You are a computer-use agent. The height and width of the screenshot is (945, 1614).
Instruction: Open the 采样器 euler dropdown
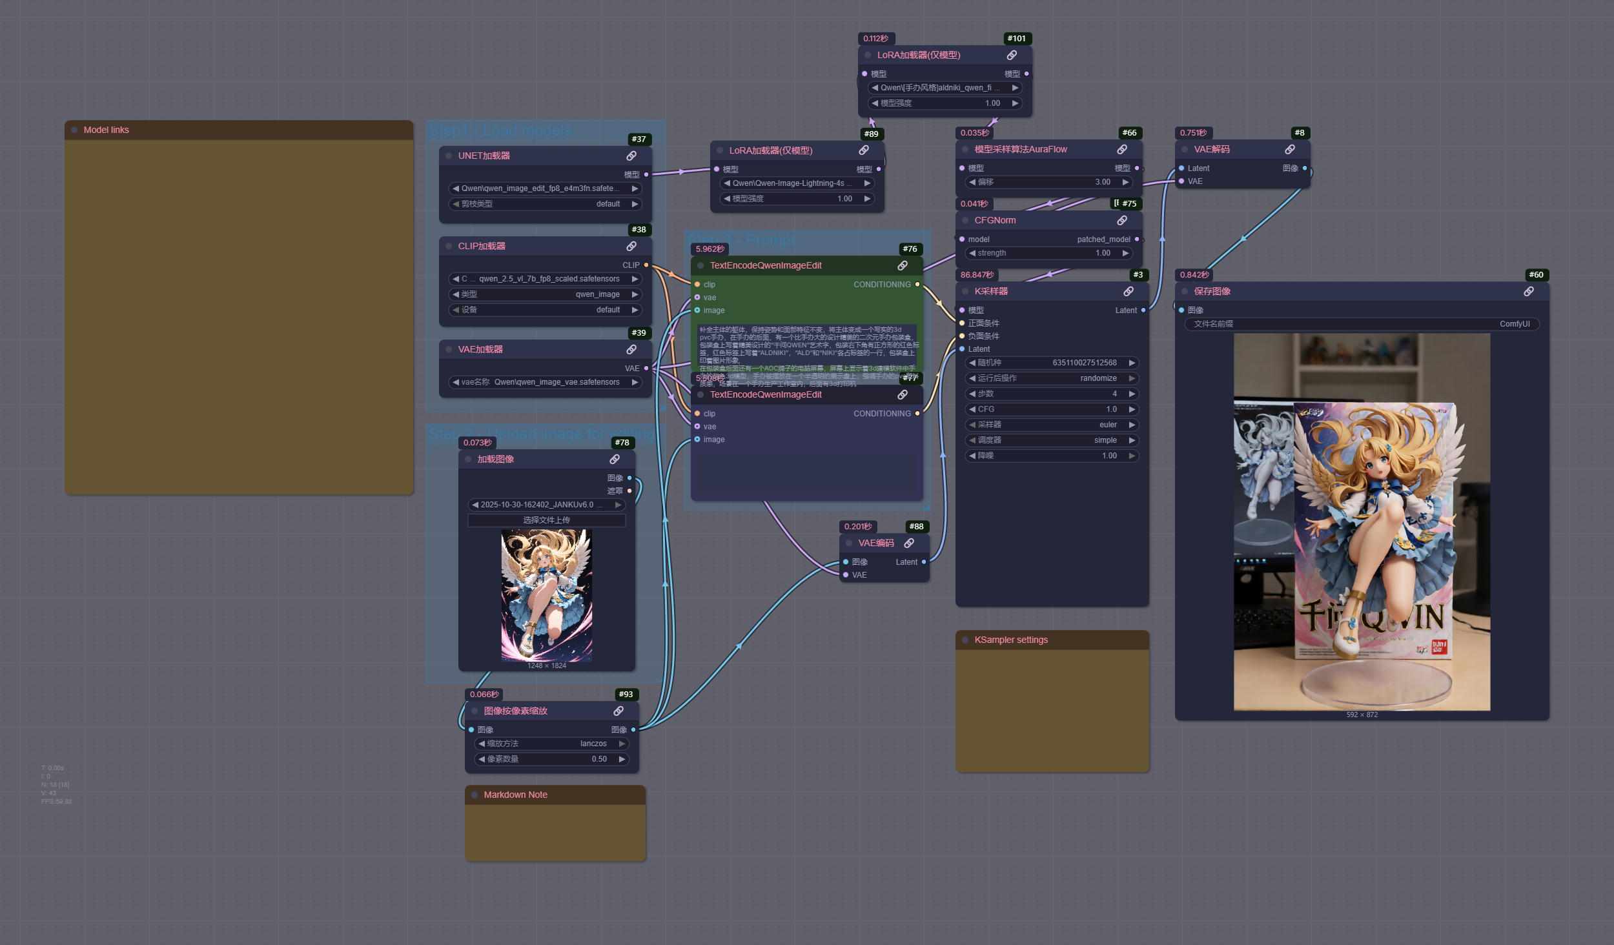[x=1051, y=425]
